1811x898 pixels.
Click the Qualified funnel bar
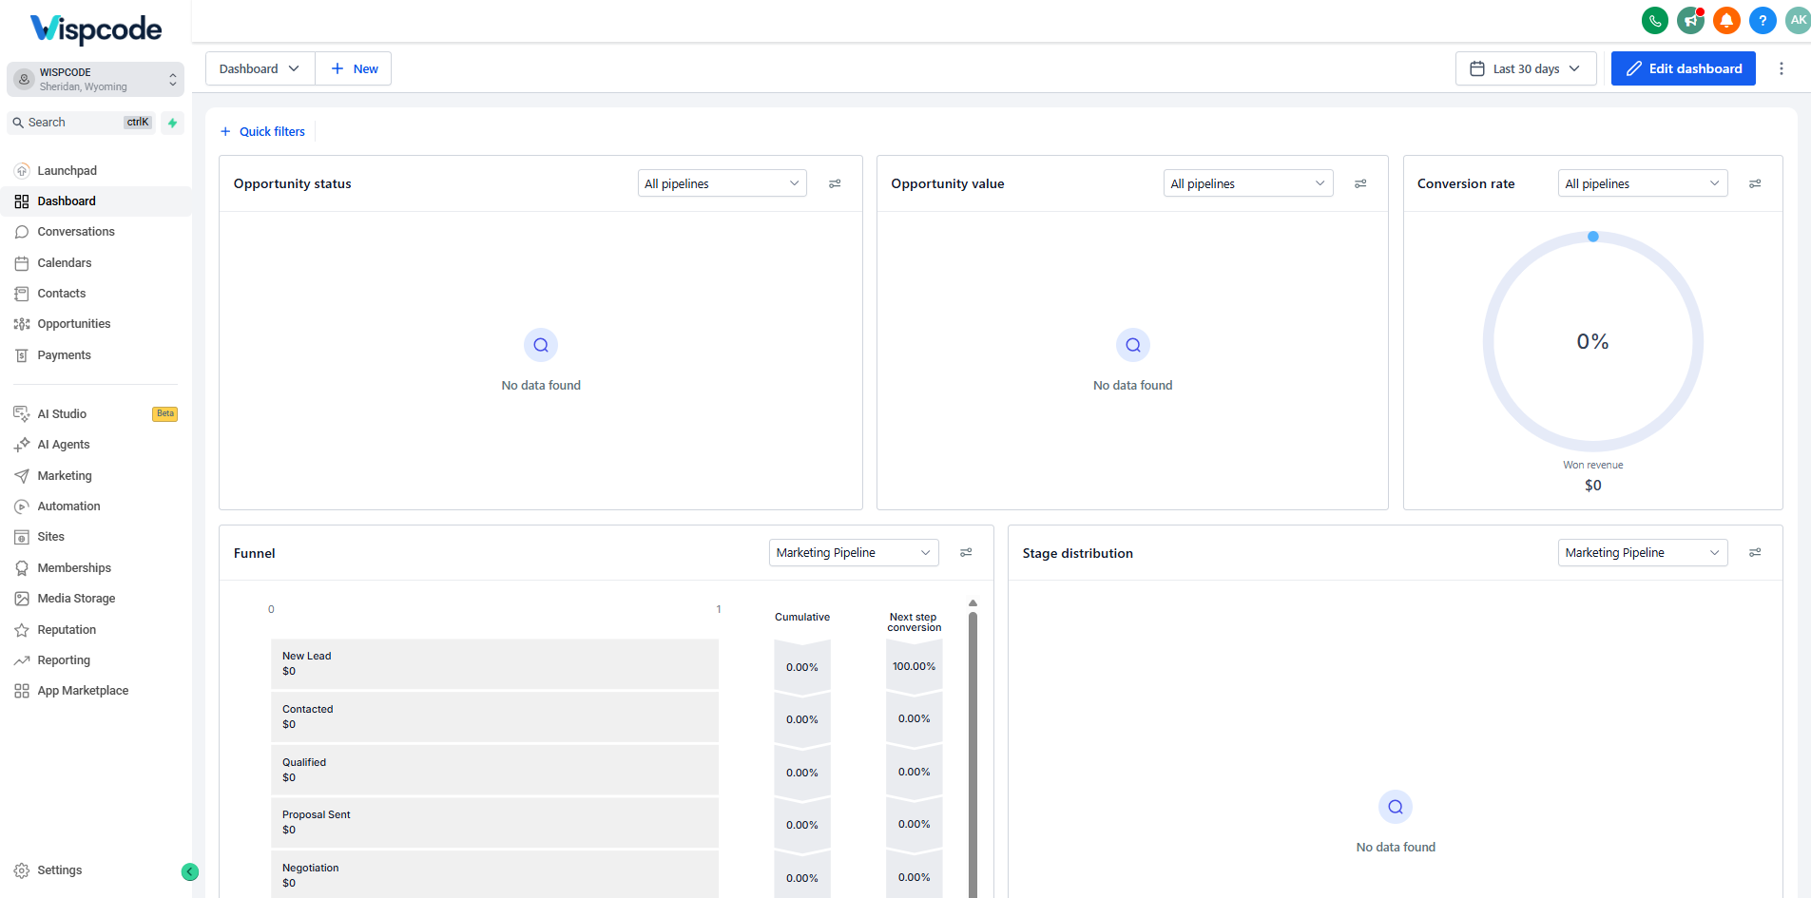point(494,770)
